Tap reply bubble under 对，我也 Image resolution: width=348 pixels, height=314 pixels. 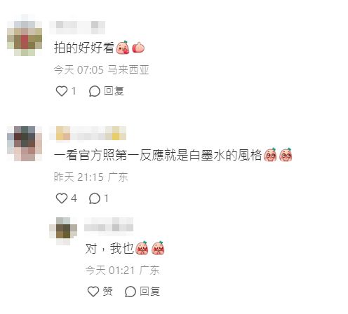click(x=130, y=292)
